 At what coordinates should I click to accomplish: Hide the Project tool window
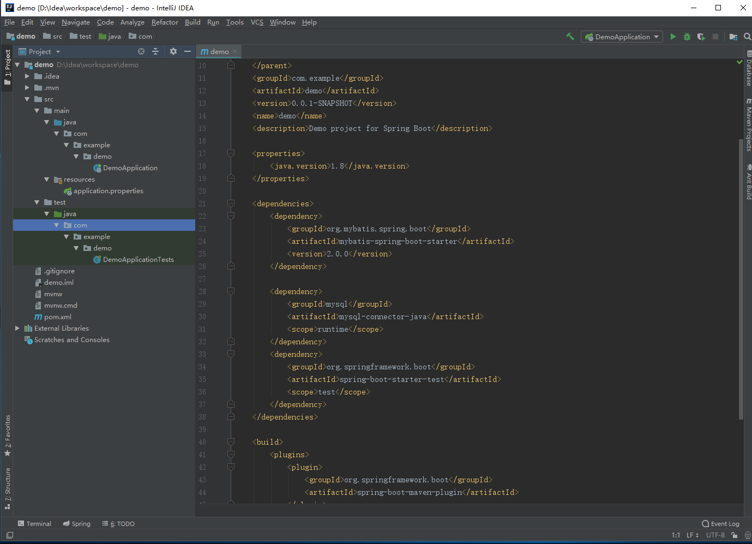coord(188,51)
